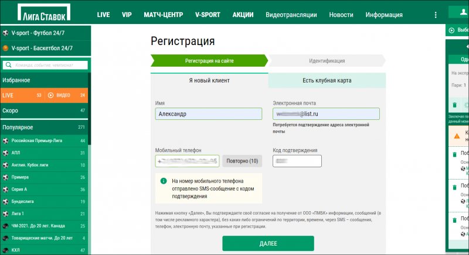
Task: Open the VIP menu item
Action: pos(127,15)
